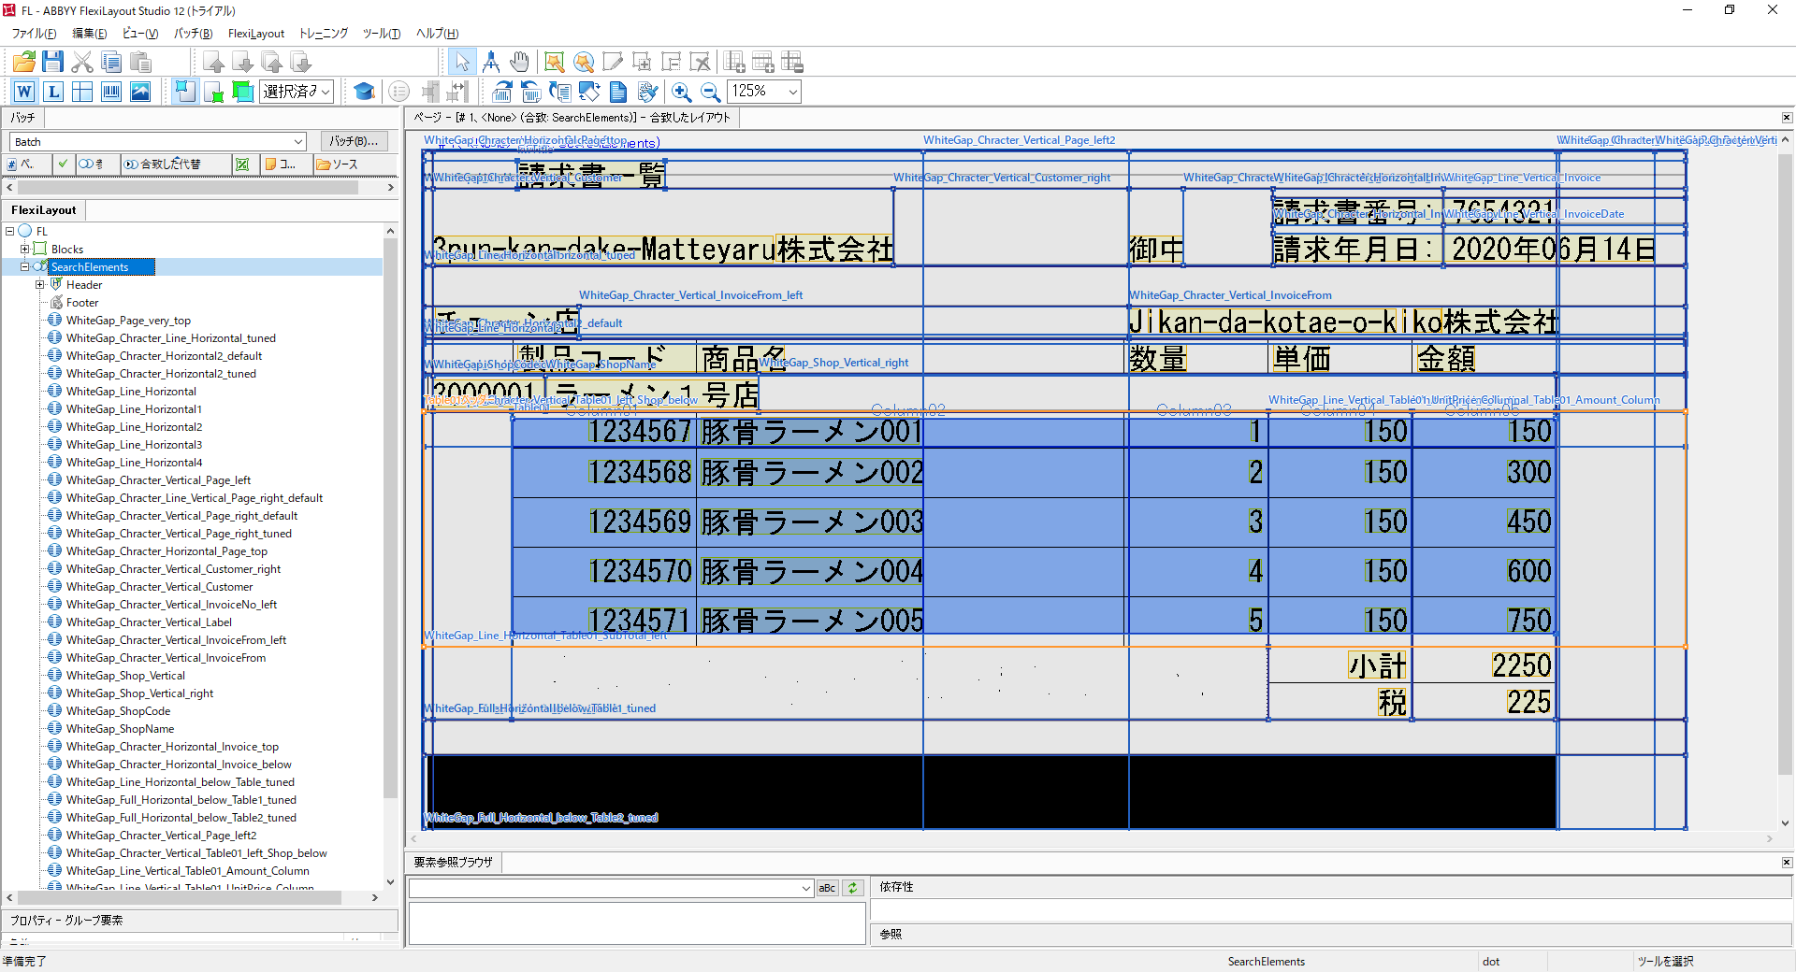This screenshot has height=972, width=1796.
Task: Select the compass measuring tool
Action: click(x=490, y=62)
